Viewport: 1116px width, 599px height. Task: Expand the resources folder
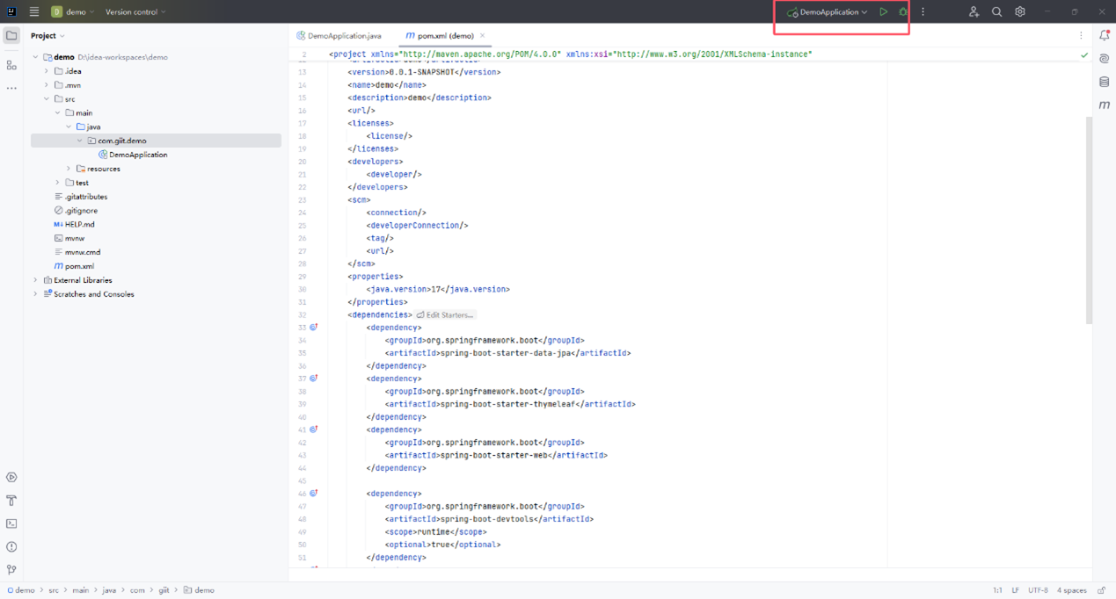pyautogui.click(x=69, y=169)
